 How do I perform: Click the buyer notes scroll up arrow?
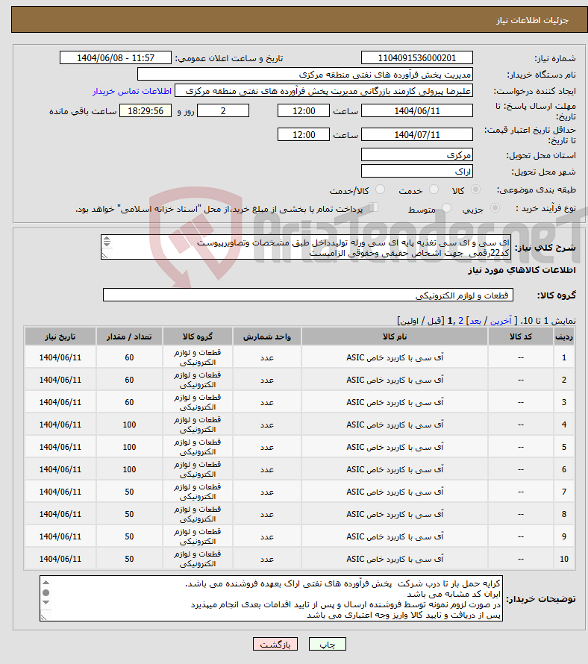pos(46,583)
